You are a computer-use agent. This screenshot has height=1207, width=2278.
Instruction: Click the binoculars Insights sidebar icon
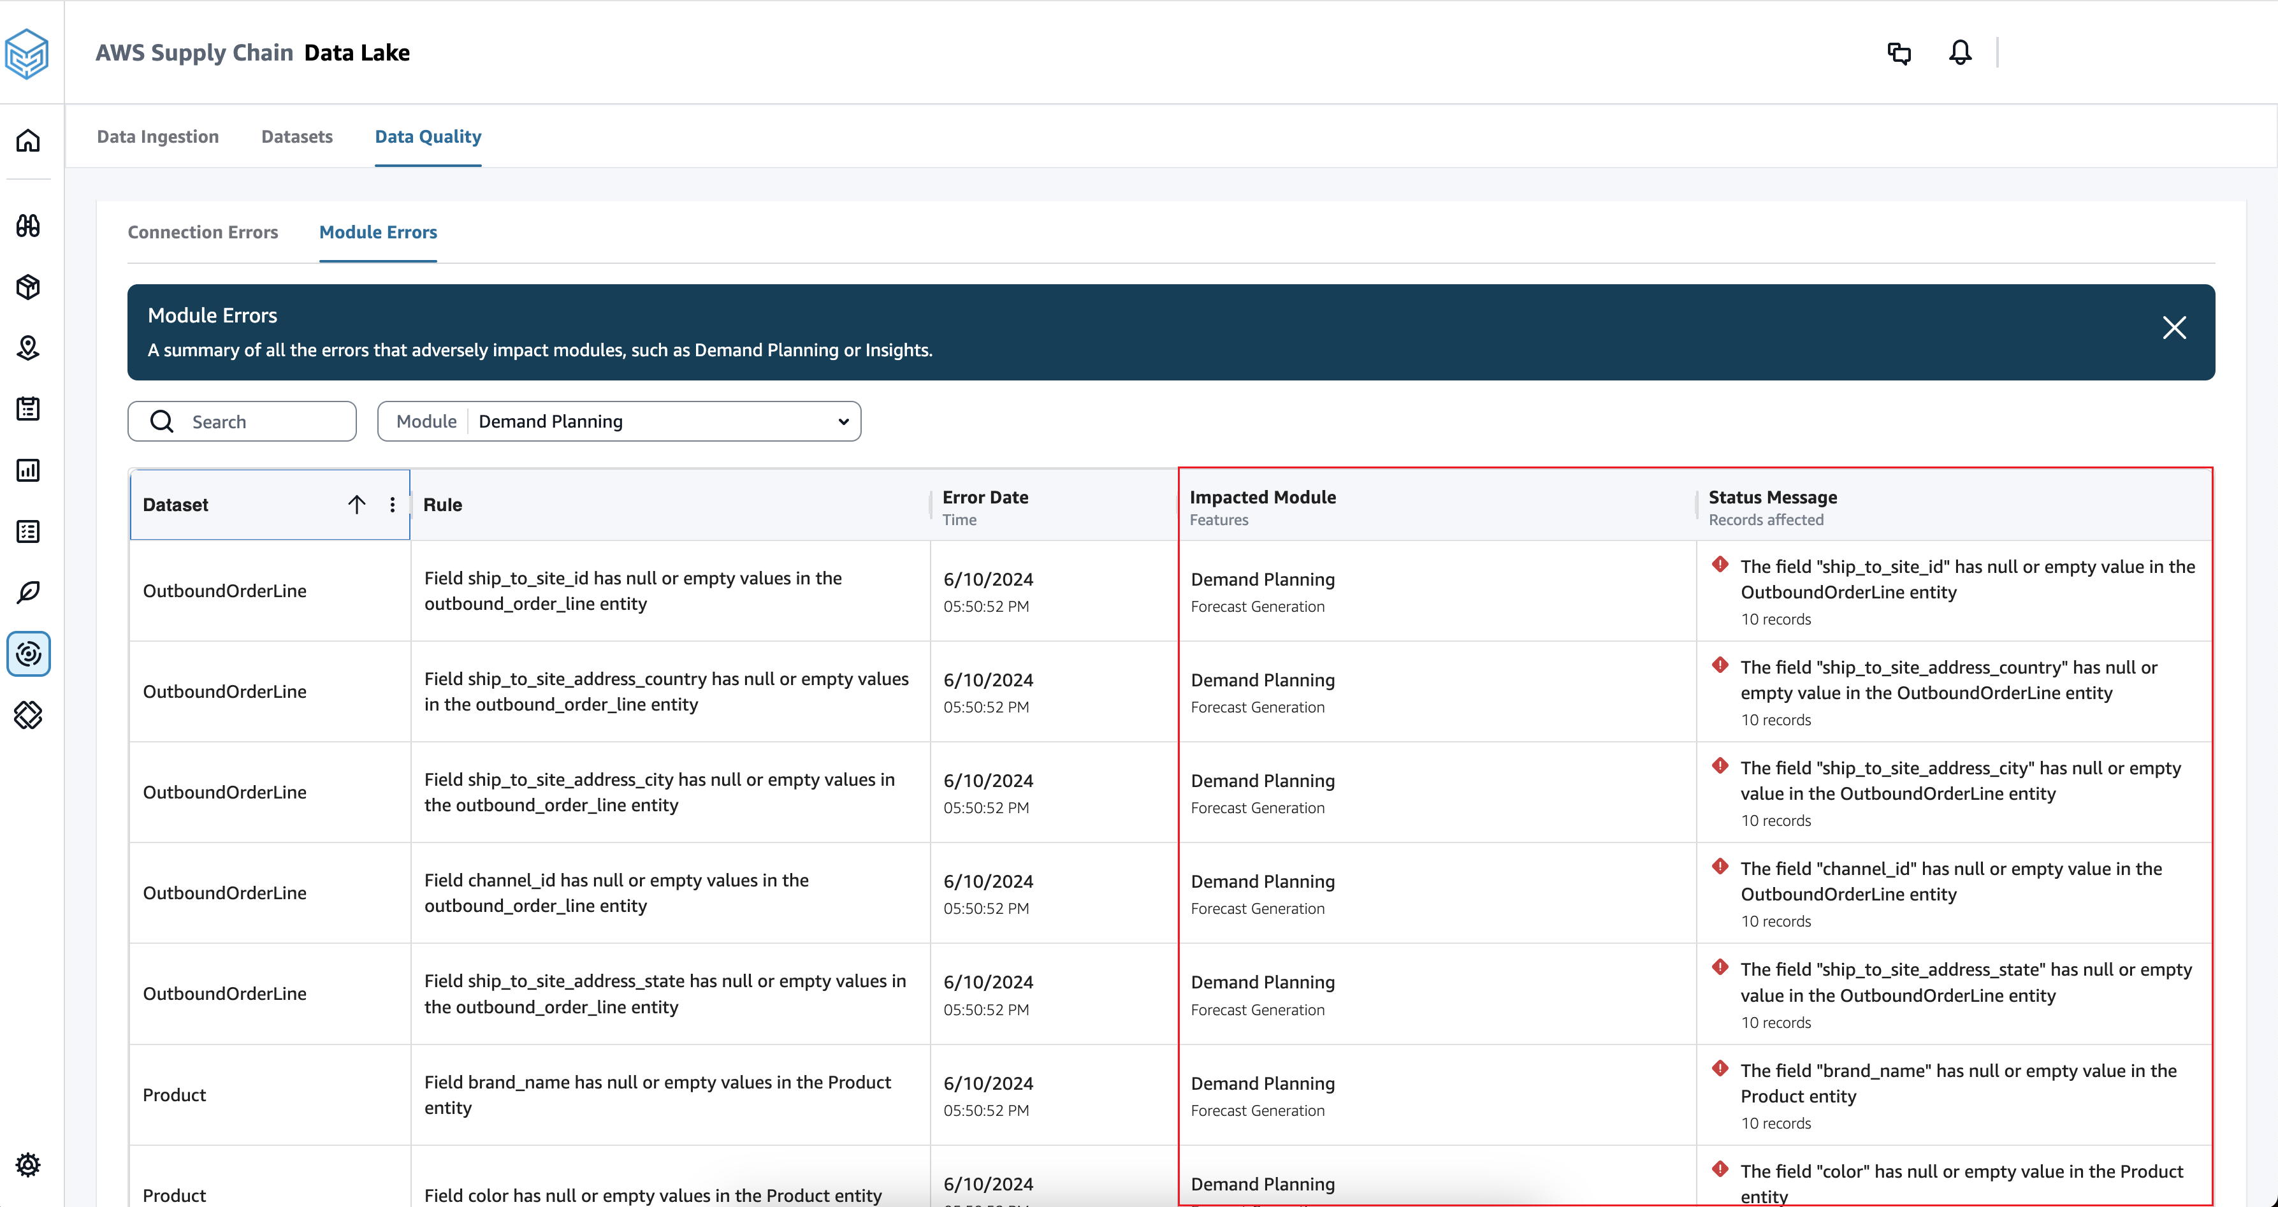tap(28, 226)
